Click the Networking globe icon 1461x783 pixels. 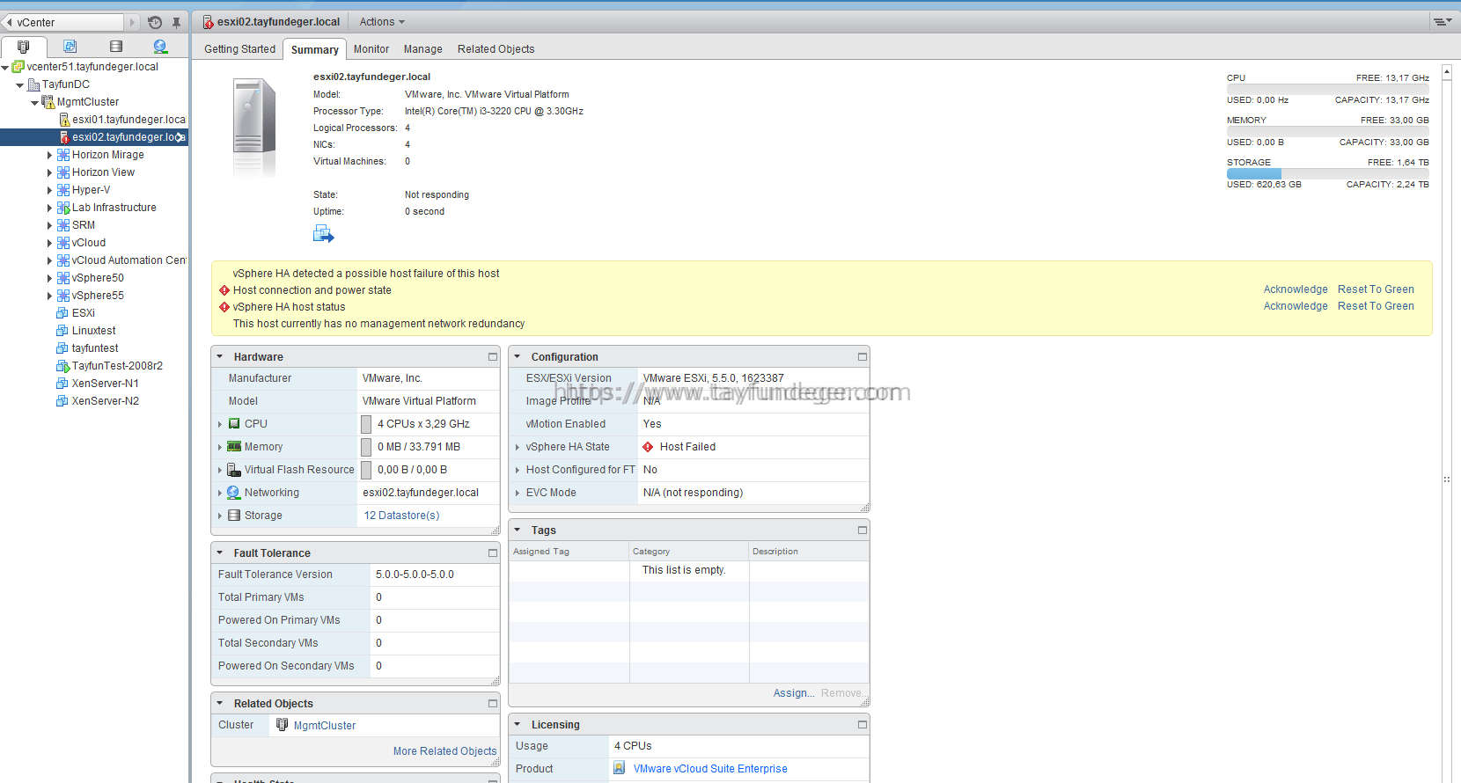233,492
